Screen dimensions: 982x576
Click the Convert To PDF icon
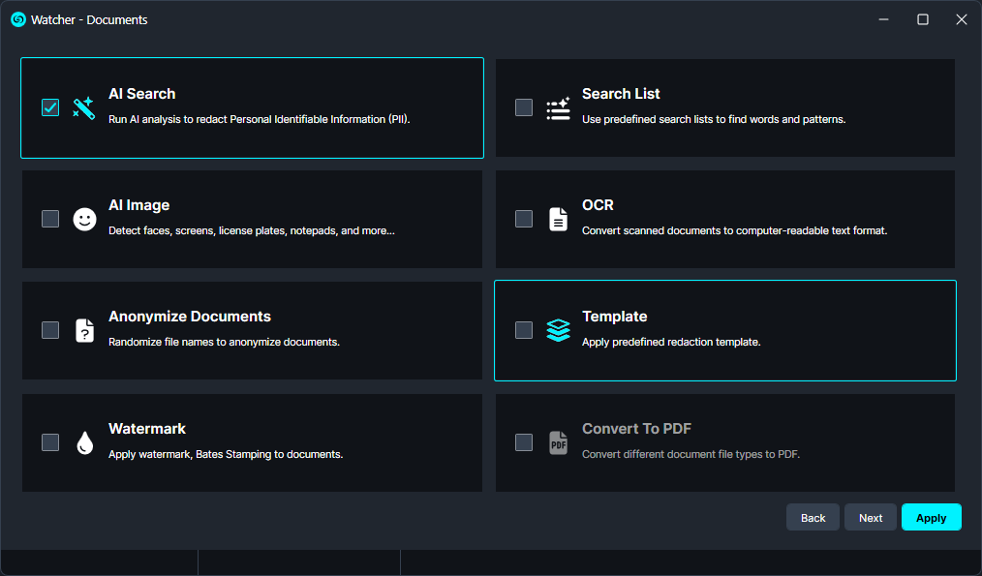(x=558, y=442)
